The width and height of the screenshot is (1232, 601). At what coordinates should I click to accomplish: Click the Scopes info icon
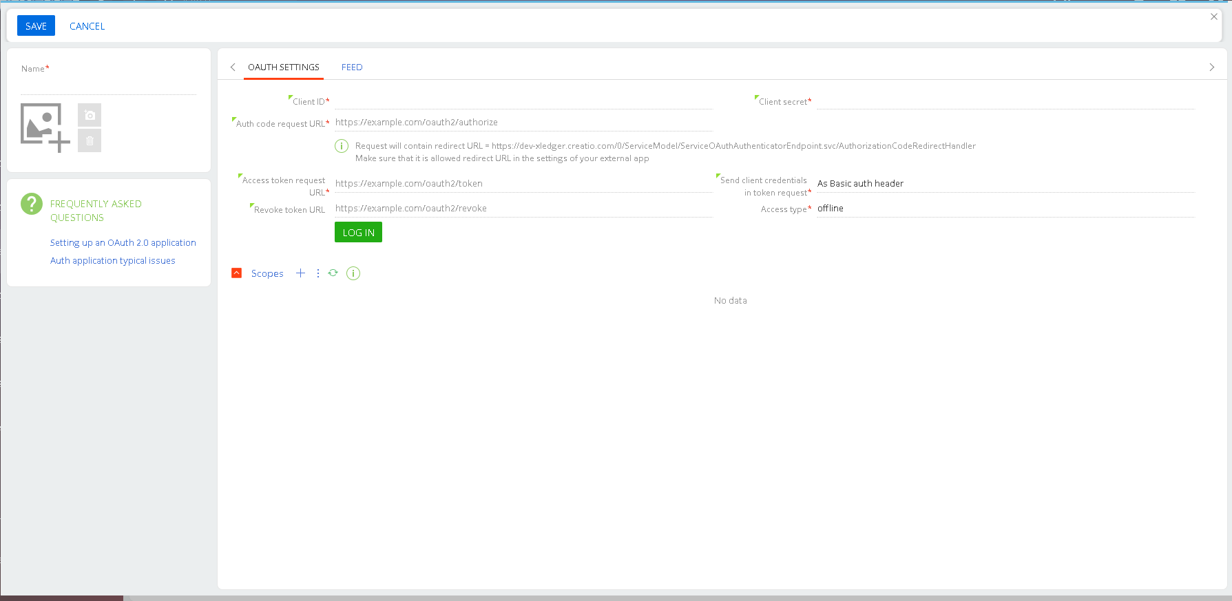click(353, 273)
